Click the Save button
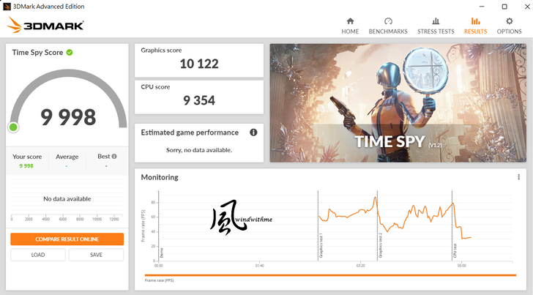The width and height of the screenshot is (533, 295). (x=96, y=255)
